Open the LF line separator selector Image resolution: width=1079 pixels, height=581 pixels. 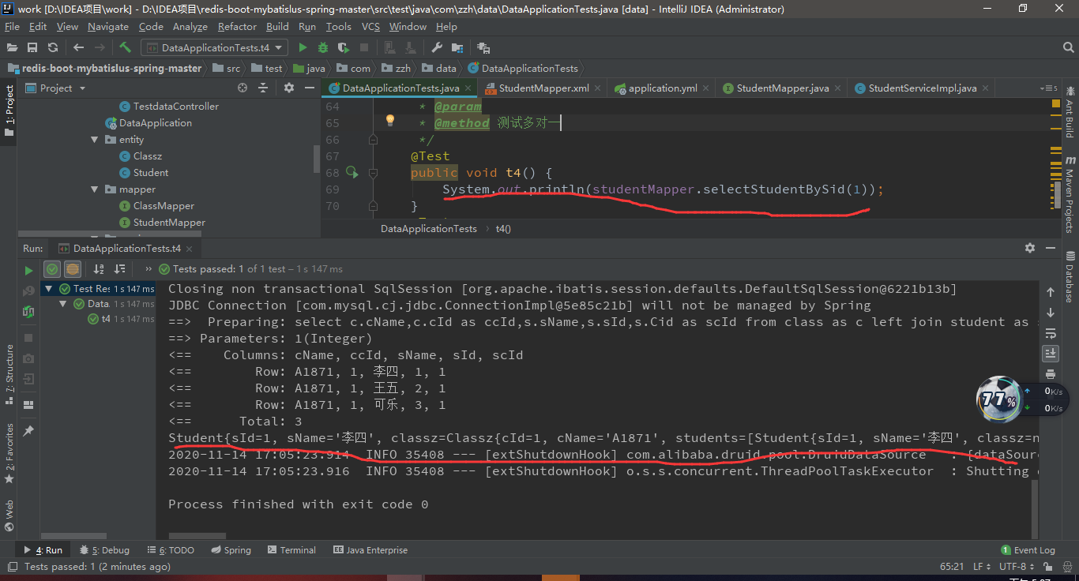pos(982,567)
